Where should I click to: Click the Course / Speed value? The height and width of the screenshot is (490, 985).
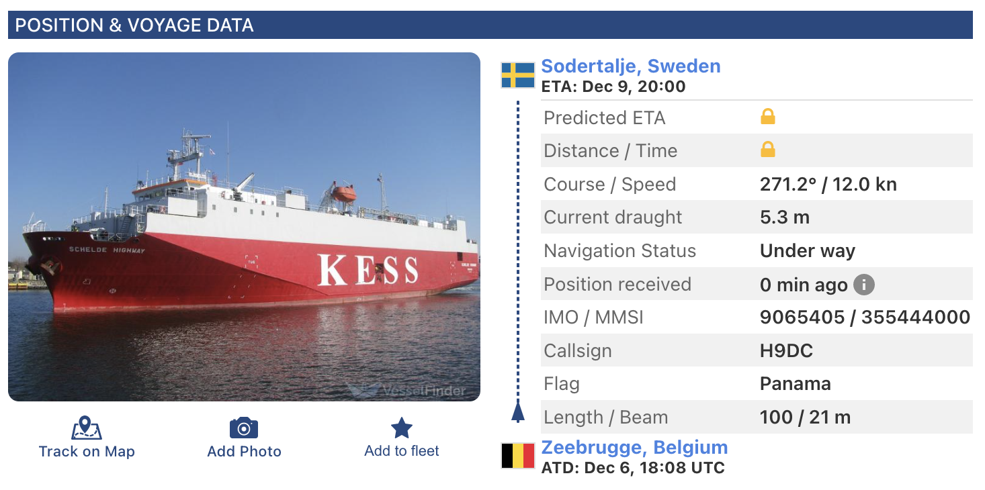(828, 185)
